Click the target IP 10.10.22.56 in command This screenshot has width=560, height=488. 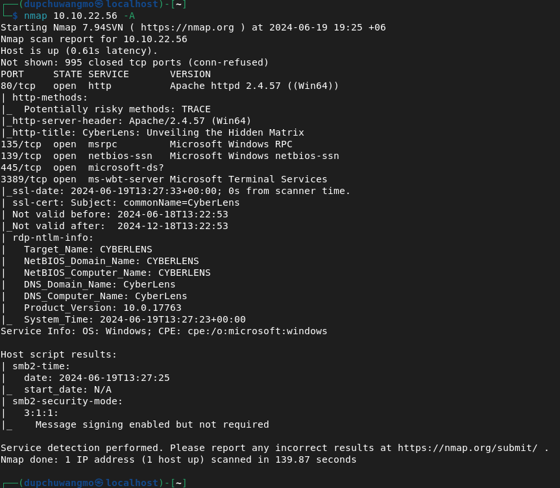85,16
